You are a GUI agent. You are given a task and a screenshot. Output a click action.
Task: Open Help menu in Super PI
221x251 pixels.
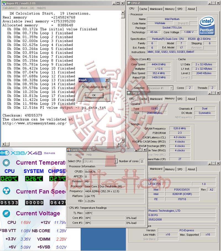[41, 8]
